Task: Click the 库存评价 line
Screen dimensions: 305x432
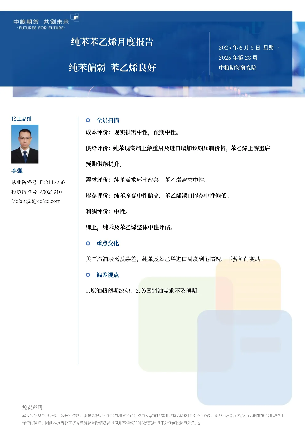Action: click(x=157, y=196)
